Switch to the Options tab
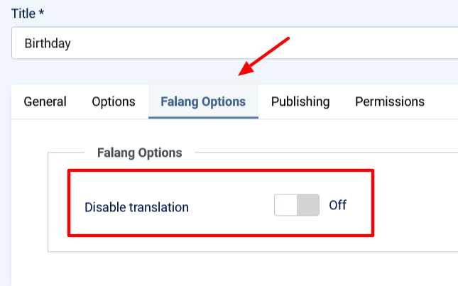 (x=114, y=101)
